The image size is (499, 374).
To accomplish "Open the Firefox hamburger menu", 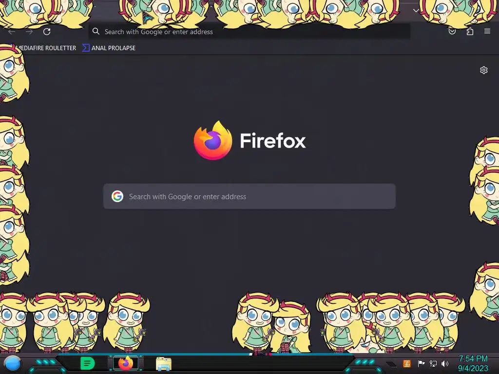I will 487,31.
